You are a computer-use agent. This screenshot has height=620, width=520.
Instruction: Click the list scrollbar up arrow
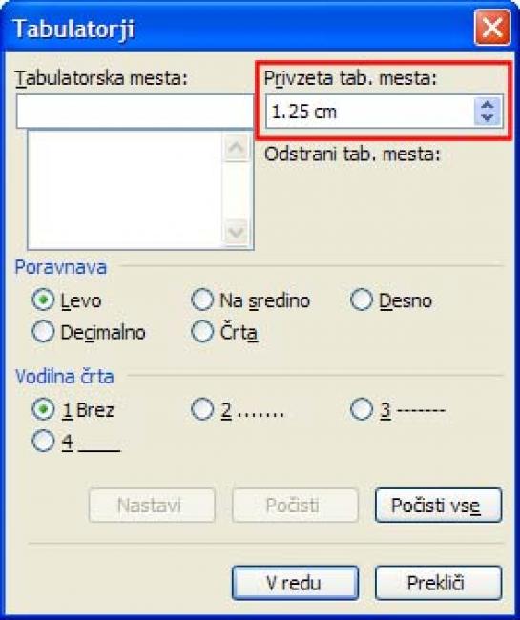click(x=236, y=147)
